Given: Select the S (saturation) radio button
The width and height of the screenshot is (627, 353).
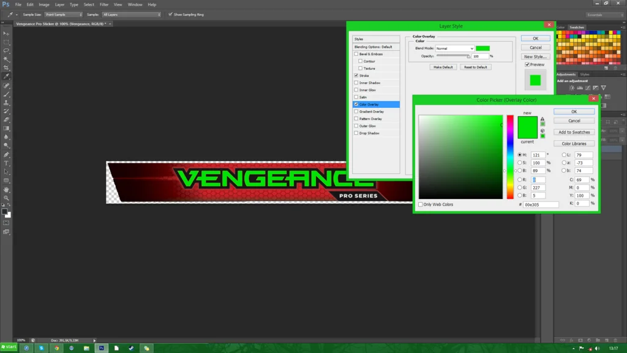Looking at the screenshot, I should coord(520,163).
